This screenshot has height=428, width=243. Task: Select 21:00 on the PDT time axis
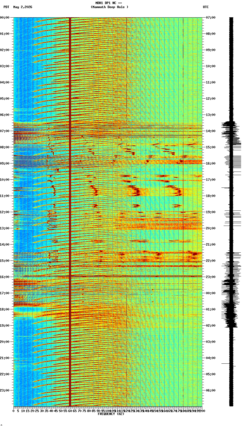(x=5, y=358)
